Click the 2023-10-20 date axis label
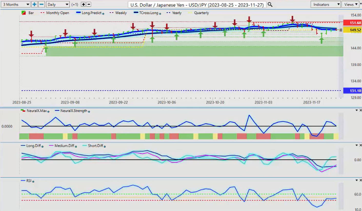Image resolution: width=362 pixels, height=211 pixels. 215,102
